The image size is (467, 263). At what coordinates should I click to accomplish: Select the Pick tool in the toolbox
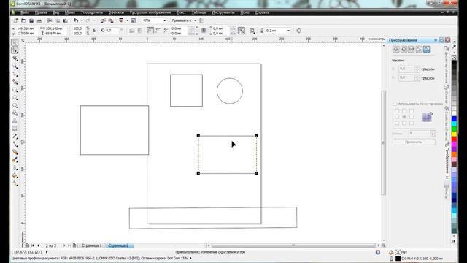[15, 42]
